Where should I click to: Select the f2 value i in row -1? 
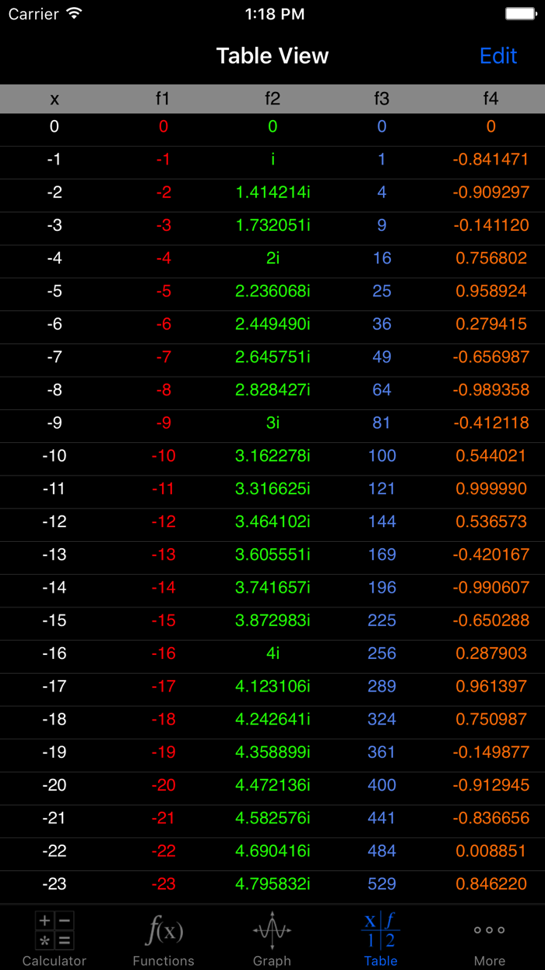[272, 160]
